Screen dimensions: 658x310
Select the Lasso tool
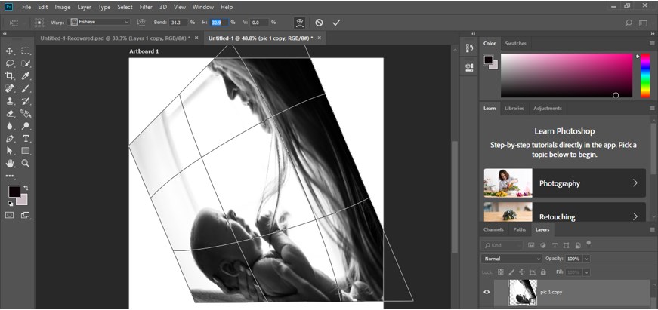(x=9, y=63)
